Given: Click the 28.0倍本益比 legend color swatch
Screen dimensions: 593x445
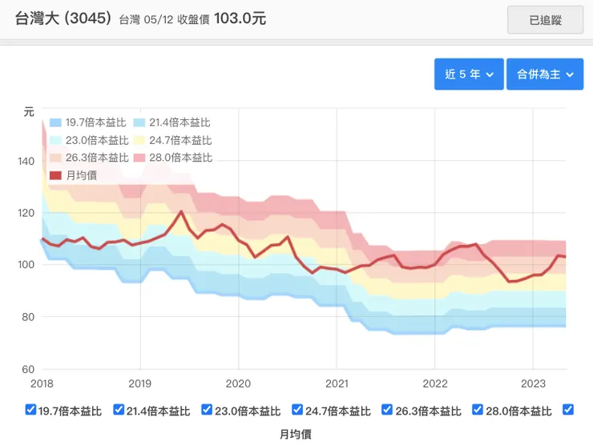Looking at the screenshot, I should tap(139, 158).
